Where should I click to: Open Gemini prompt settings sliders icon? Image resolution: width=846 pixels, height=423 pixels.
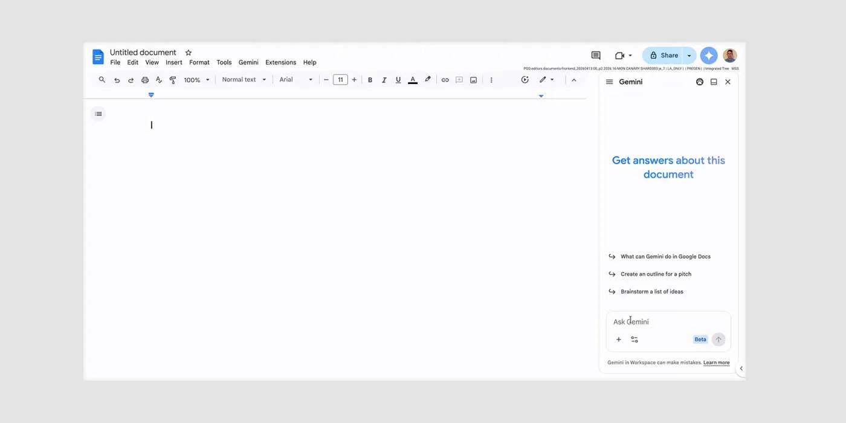634,340
